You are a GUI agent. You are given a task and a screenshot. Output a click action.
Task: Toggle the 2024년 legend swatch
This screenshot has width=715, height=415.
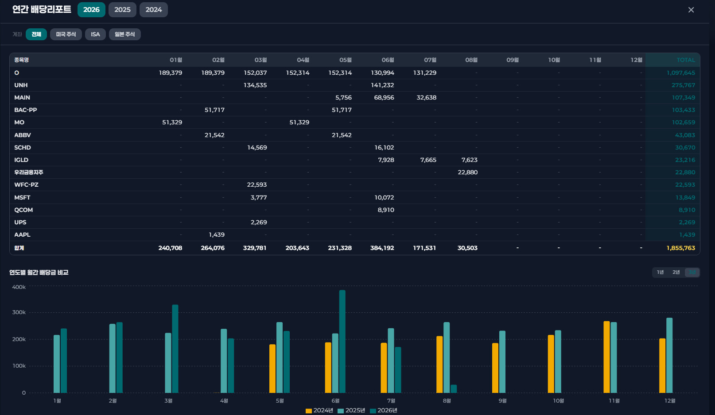tap(309, 411)
